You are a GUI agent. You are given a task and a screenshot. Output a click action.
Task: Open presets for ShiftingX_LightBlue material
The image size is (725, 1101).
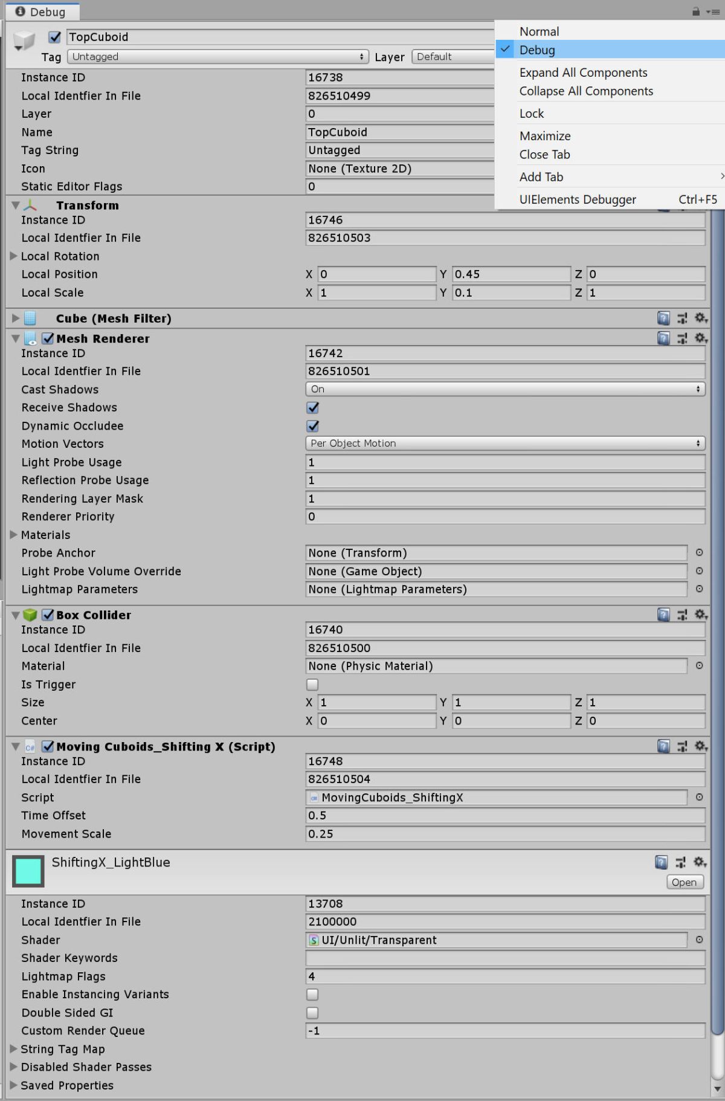[x=681, y=862]
